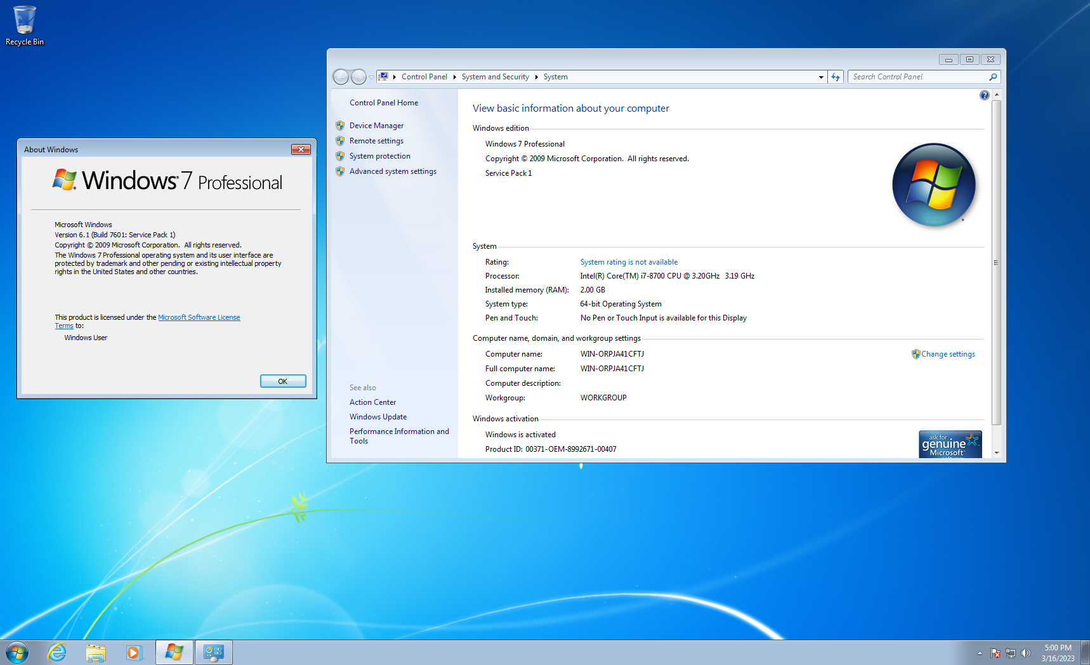This screenshot has width=1090, height=665.
Task: Click the Change settings shield icon
Action: click(x=916, y=354)
